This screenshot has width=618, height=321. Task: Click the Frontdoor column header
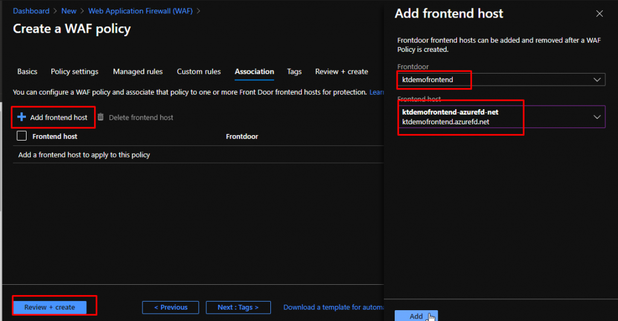click(242, 136)
